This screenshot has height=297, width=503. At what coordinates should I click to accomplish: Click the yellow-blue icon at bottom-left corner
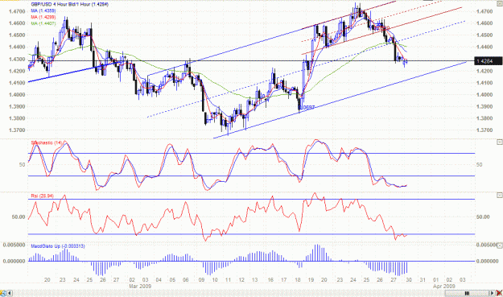[3, 293]
